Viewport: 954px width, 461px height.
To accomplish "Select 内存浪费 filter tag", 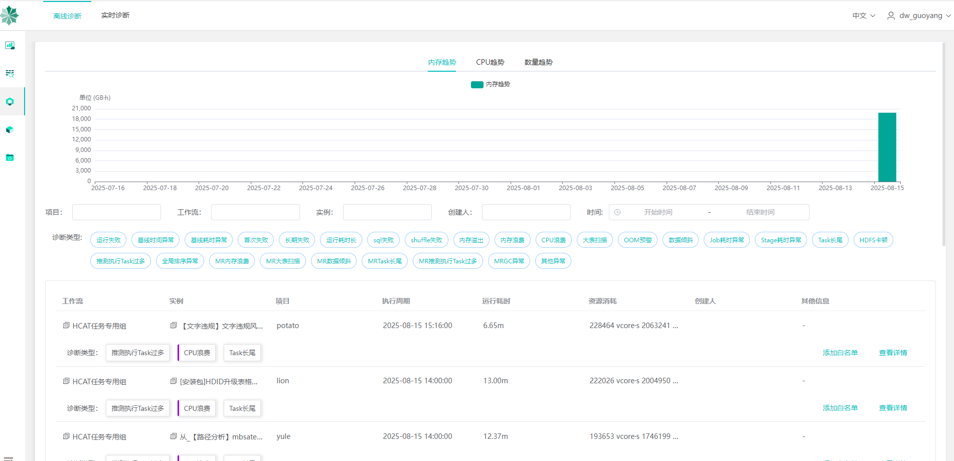I will click(513, 240).
